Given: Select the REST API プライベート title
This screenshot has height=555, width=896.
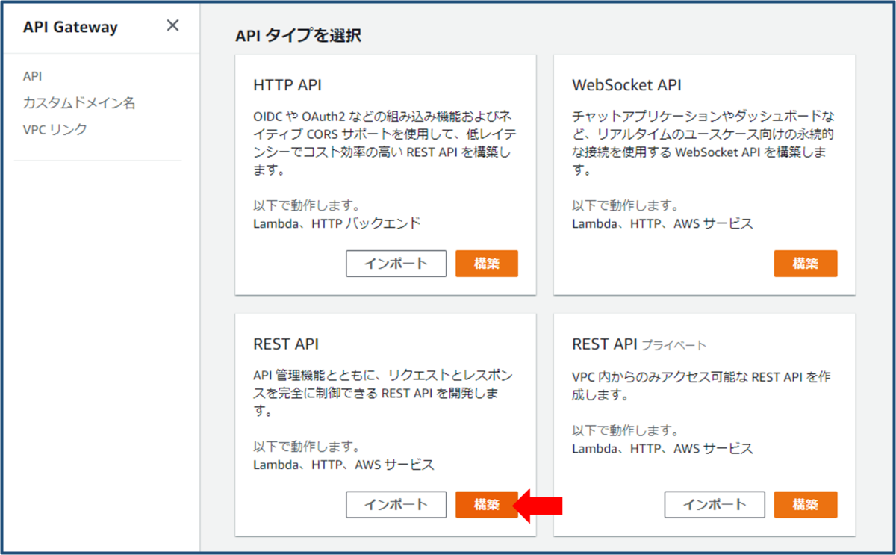Looking at the screenshot, I should click(639, 344).
